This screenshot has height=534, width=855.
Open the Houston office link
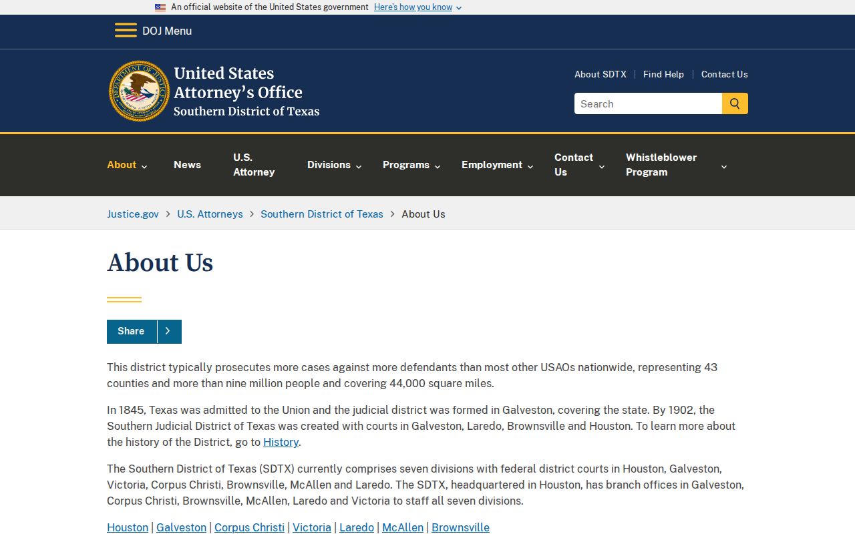click(128, 527)
